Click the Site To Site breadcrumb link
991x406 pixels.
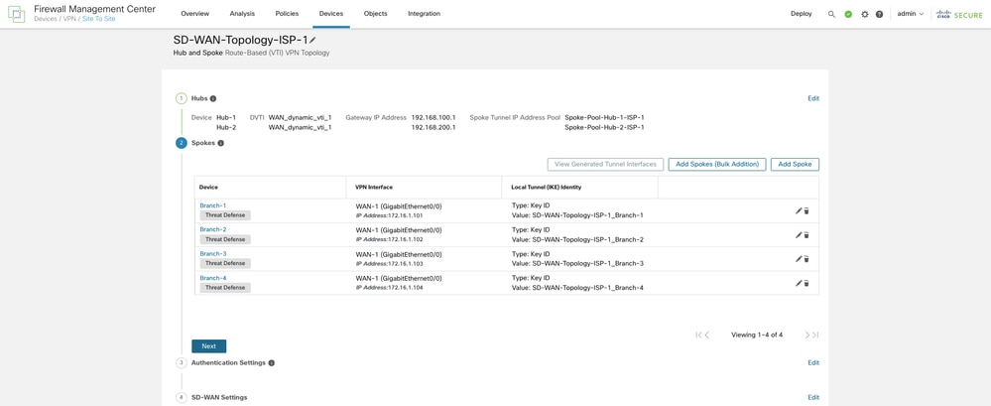click(x=98, y=19)
